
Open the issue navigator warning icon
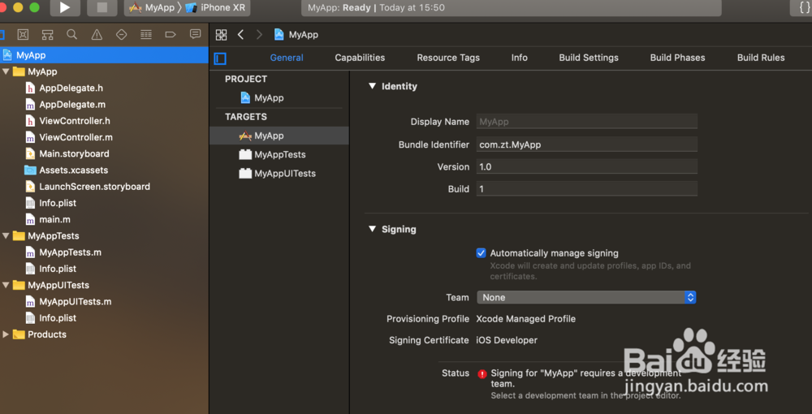coord(97,35)
